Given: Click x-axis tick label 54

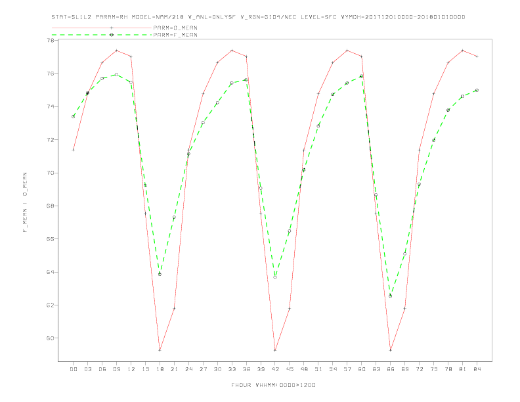Looking at the screenshot, I should click(333, 369).
